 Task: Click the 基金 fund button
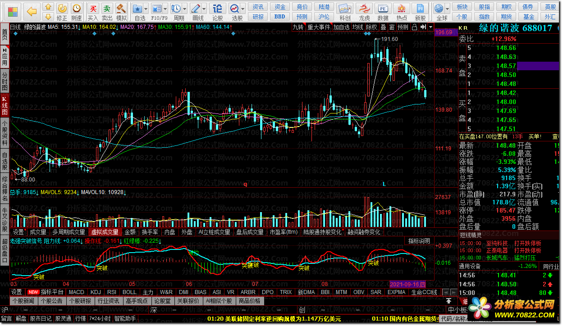[528, 17]
